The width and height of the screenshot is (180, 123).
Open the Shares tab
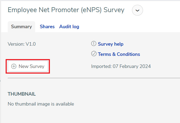(x=47, y=27)
